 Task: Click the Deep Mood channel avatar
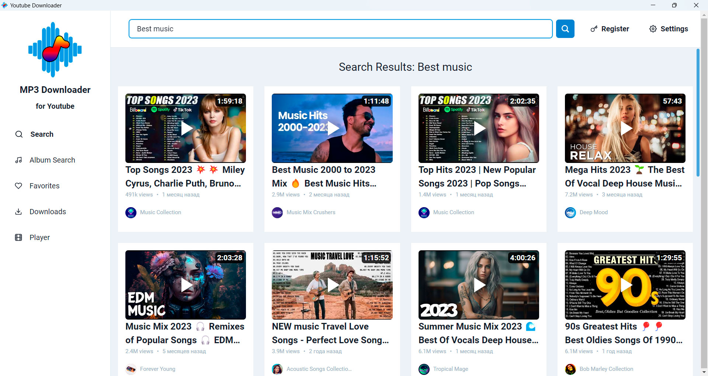[570, 212]
